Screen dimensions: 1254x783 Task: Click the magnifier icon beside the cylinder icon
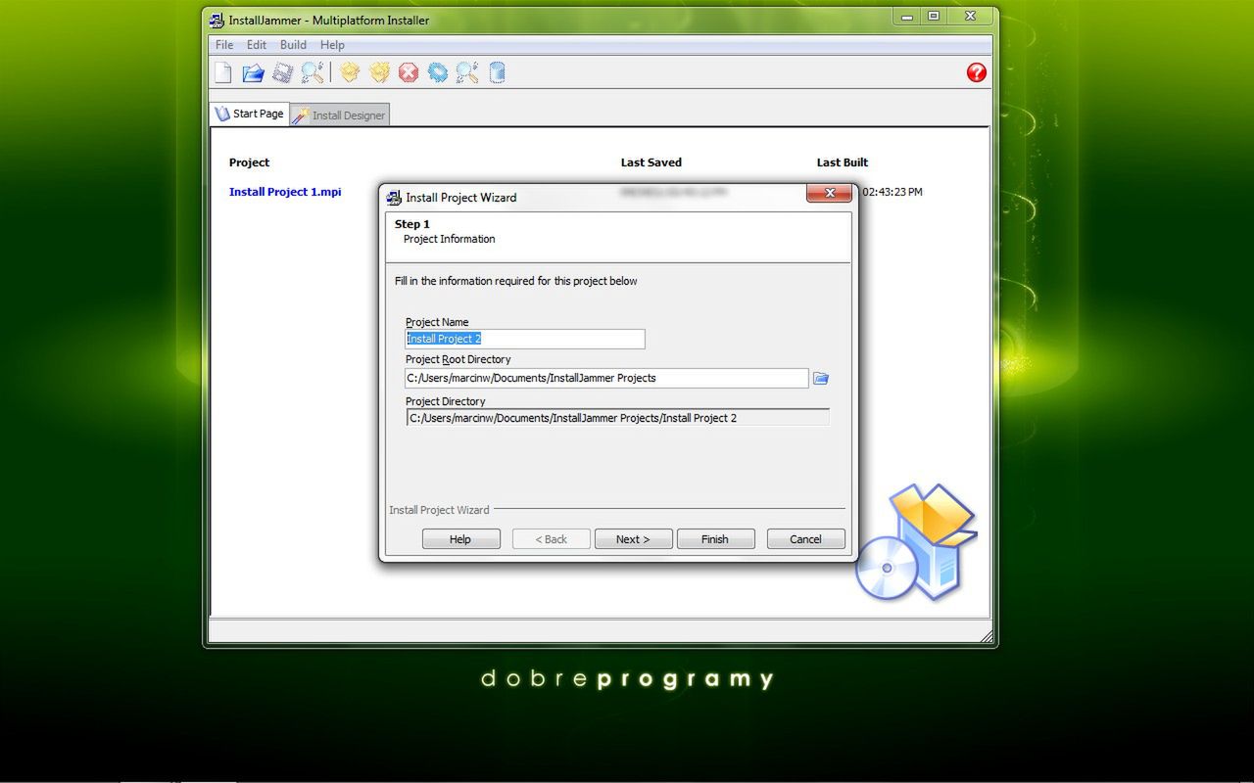(467, 72)
